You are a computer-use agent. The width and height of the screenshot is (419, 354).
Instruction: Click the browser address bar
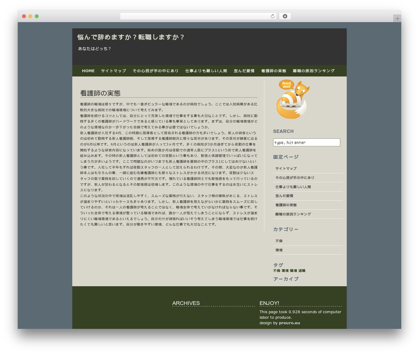click(198, 16)
